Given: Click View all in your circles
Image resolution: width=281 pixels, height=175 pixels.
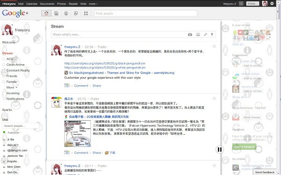Looking at the screenshot, I should (x=238, y=44).
